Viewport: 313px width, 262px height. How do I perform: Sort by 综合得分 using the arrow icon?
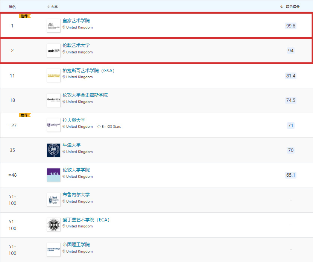[282, 7]
